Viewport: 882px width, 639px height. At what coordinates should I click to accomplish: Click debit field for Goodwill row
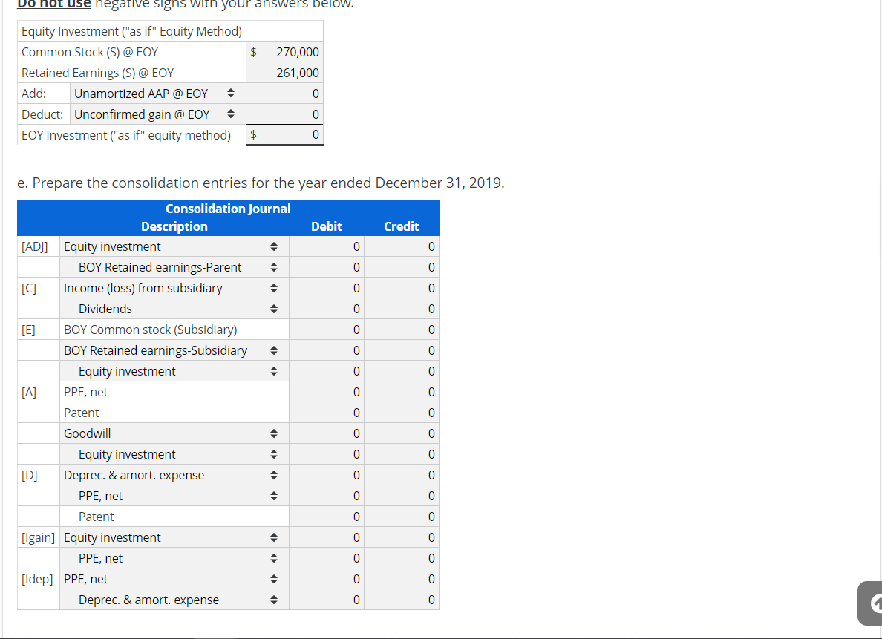[327, 433]
